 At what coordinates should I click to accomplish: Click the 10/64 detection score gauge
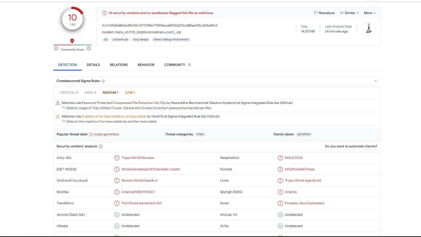72,20
